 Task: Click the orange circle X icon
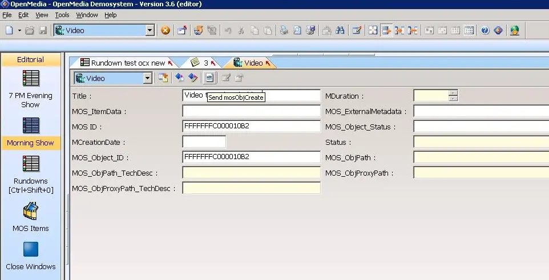(165, 30)
